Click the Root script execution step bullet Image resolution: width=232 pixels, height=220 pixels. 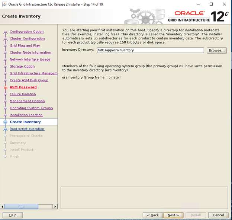5,129
